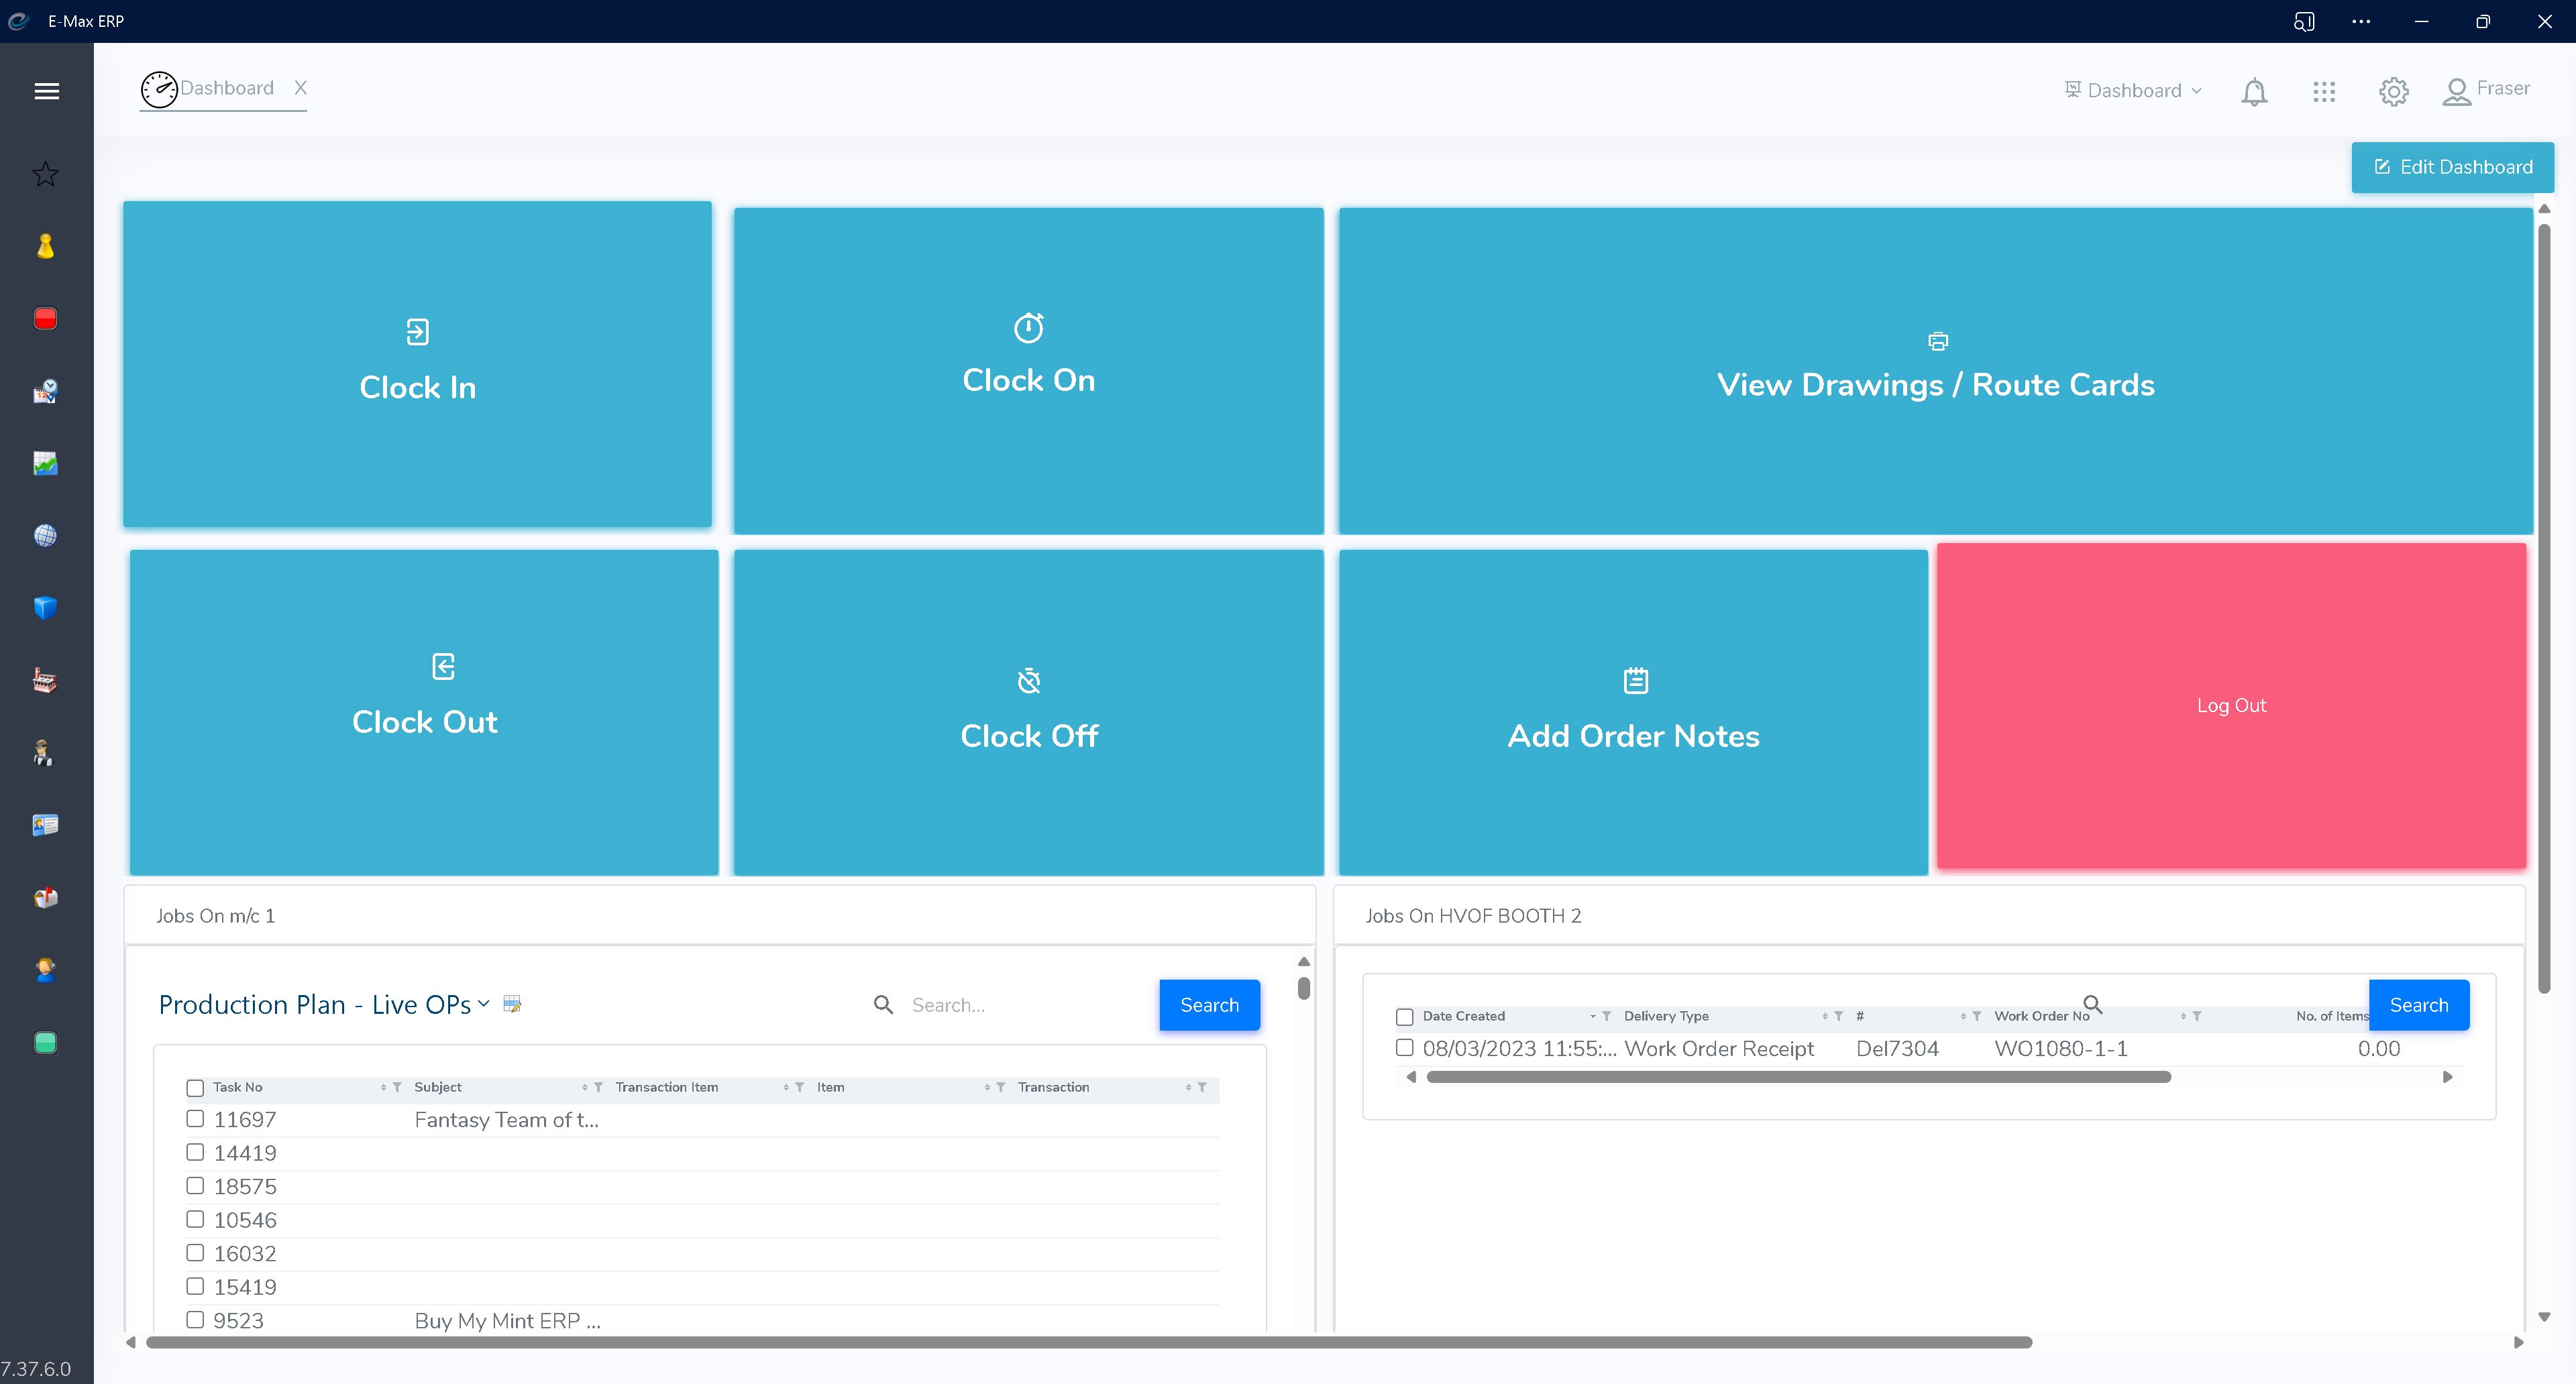Viewport: 2576px width, 1384px height.
Task: Select the WO1080-1-1 row checkbox
Action: pyautogui.click(x=1404, y=1047)
